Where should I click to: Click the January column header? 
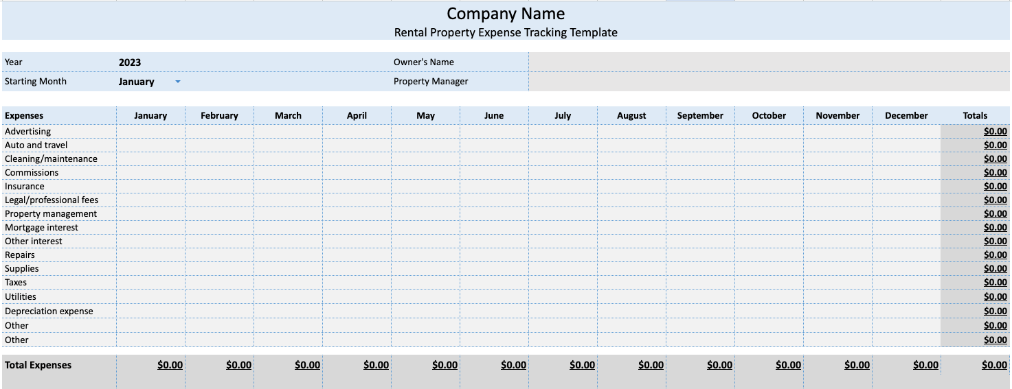coord(150,115)
